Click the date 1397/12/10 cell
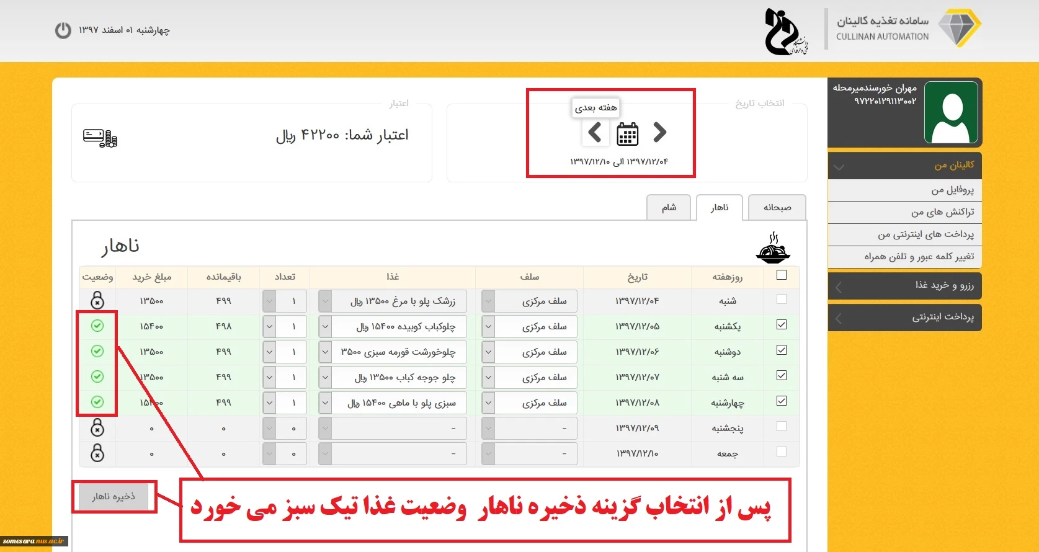 [x=637, y=453]
